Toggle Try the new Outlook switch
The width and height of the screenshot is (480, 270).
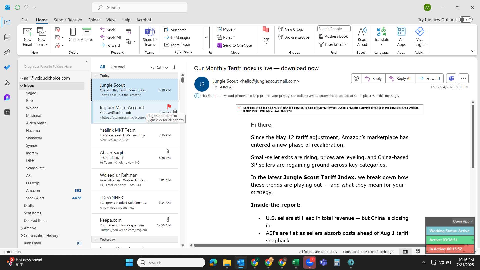click(x=465, y=20)
